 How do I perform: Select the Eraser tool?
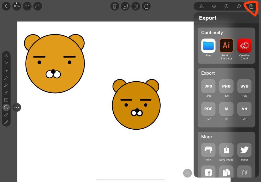6,115
